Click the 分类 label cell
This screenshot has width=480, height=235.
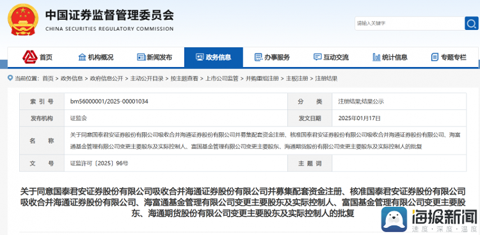coord(310,102)
